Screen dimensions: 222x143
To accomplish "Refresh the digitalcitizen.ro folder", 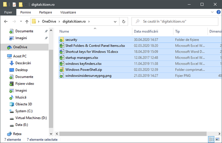I will 124,22.
